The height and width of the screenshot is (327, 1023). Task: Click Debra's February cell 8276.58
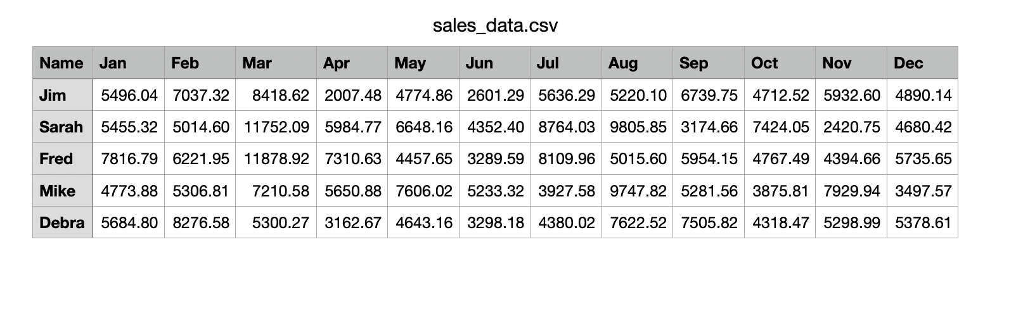(x=200, y=222)
